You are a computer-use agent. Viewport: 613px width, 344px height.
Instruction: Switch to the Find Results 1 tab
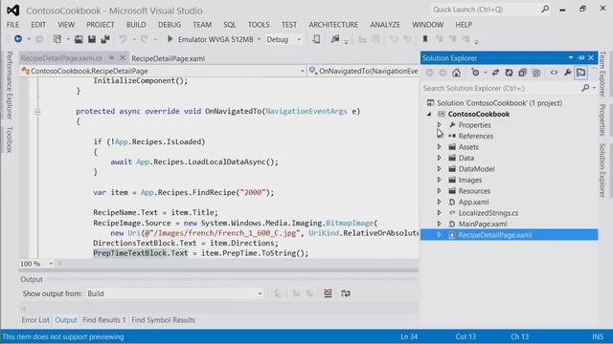point(104,320)
